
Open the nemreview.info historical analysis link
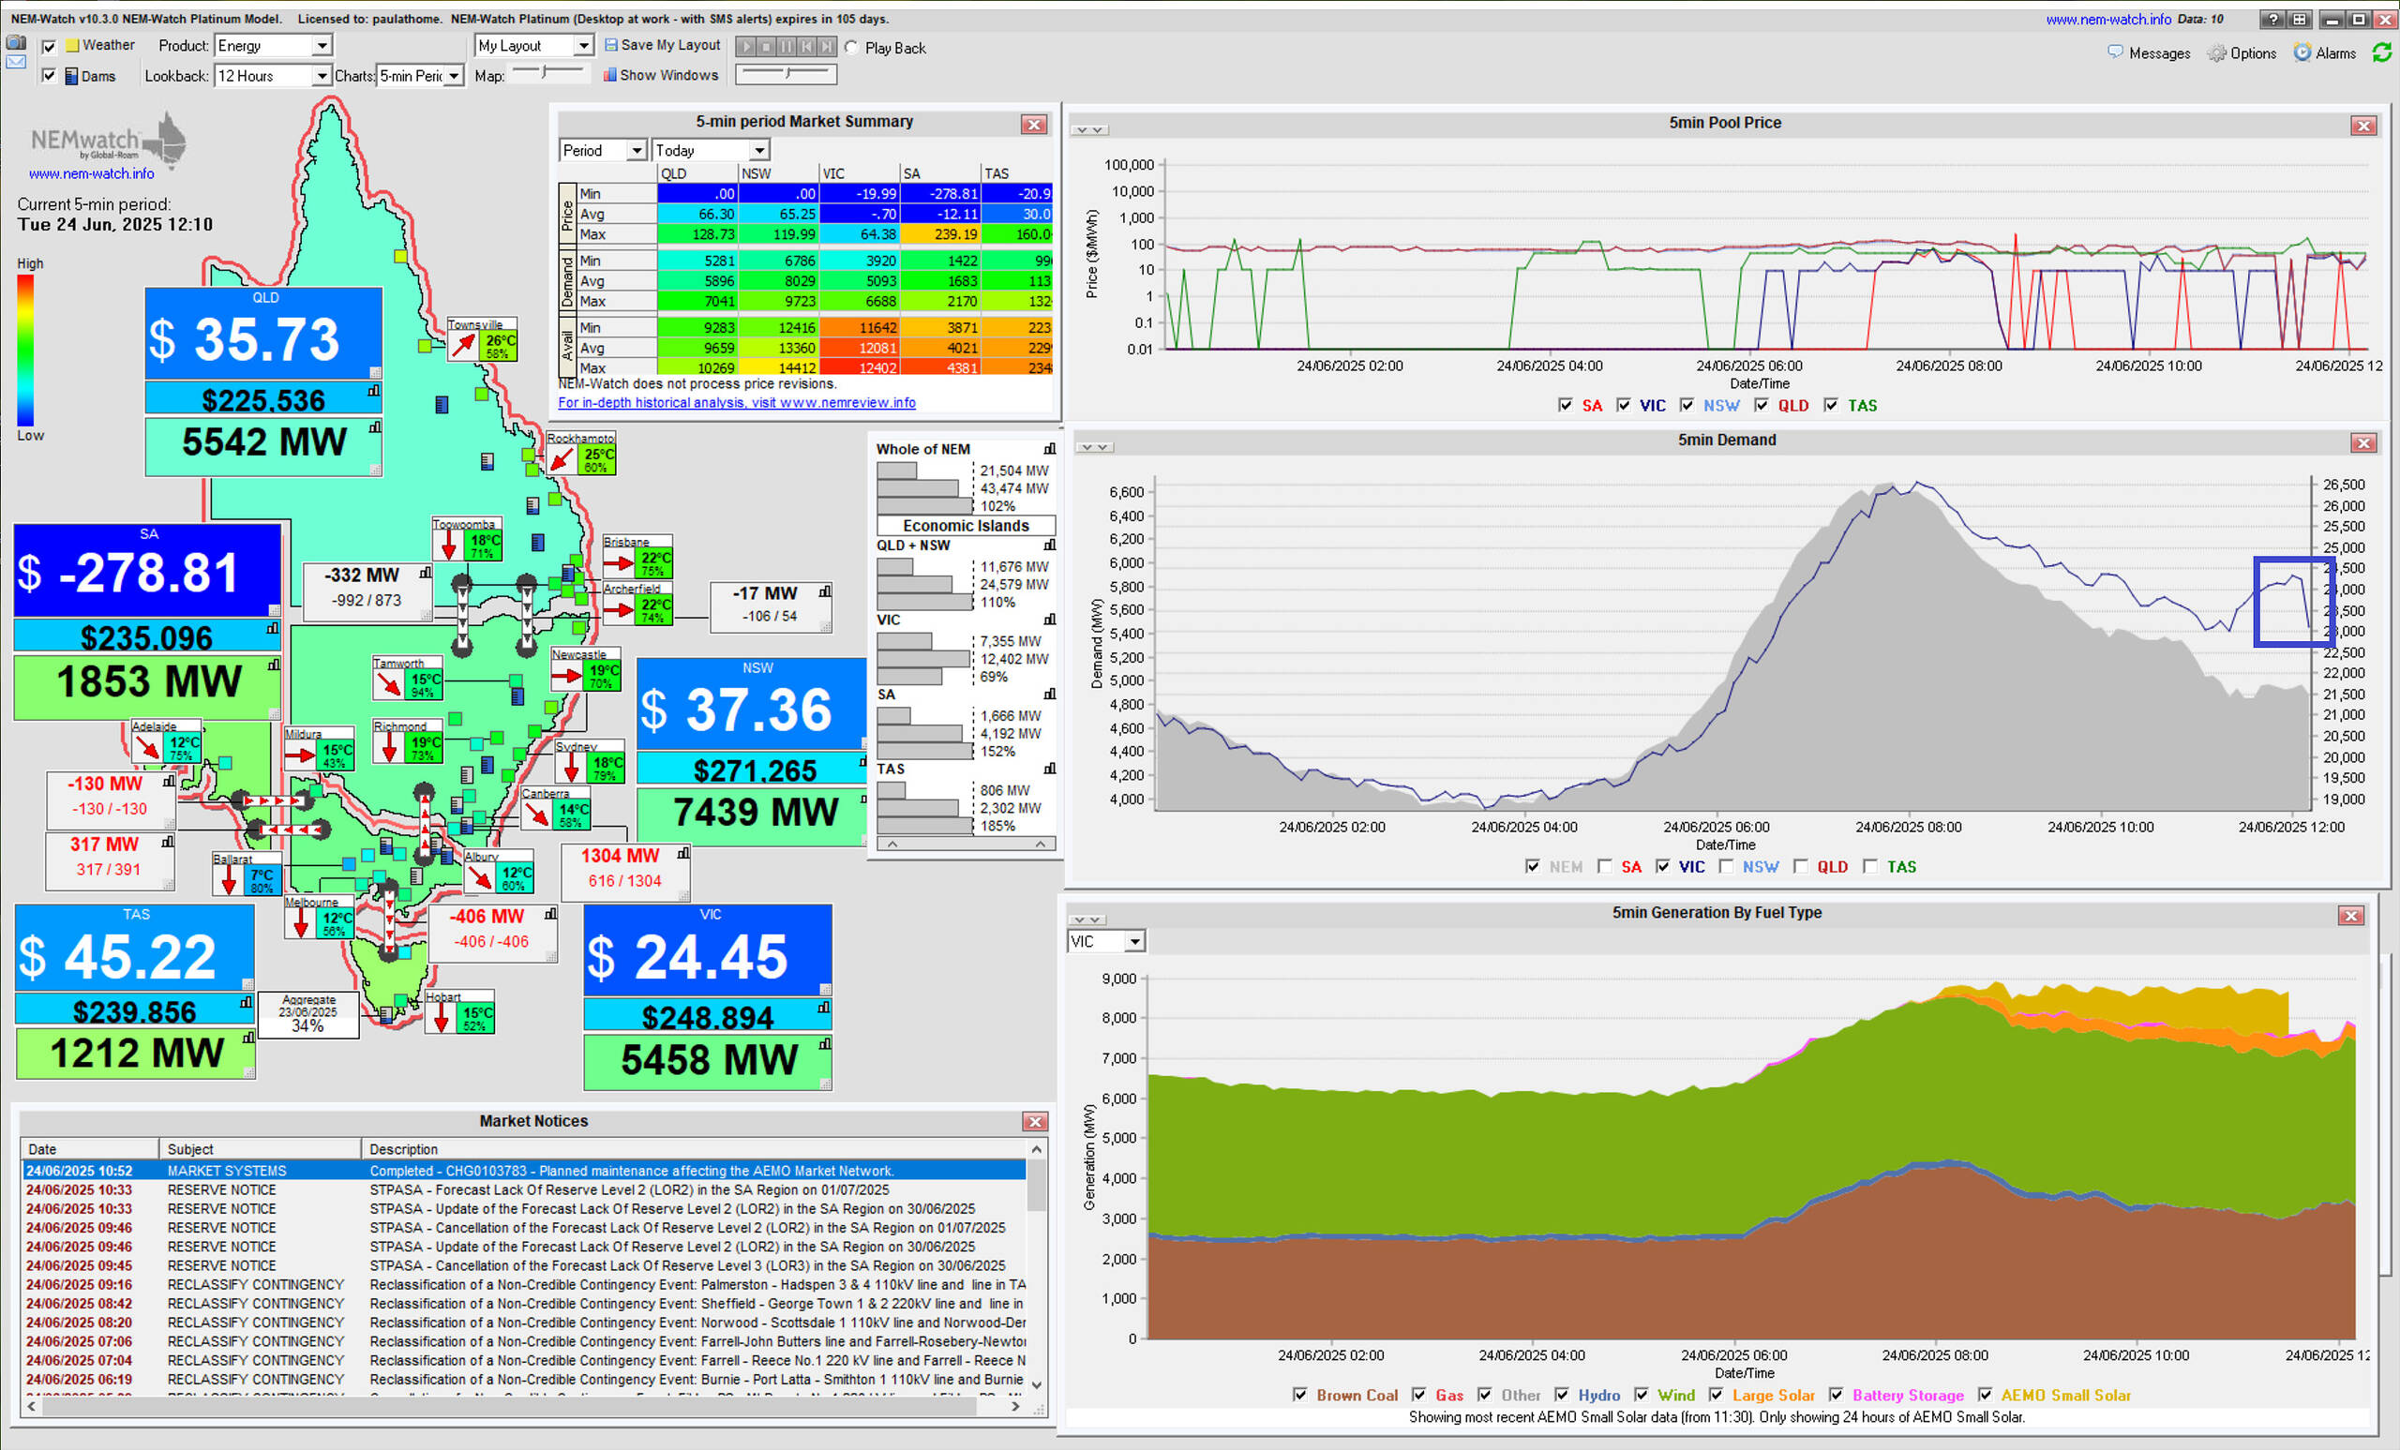[736, 402]
